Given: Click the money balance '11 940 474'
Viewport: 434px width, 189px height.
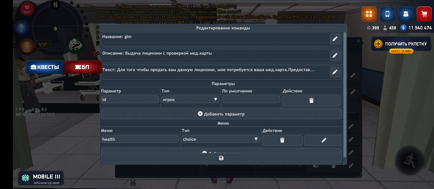Looking at the screenshot, I should [x=420, y=28].
